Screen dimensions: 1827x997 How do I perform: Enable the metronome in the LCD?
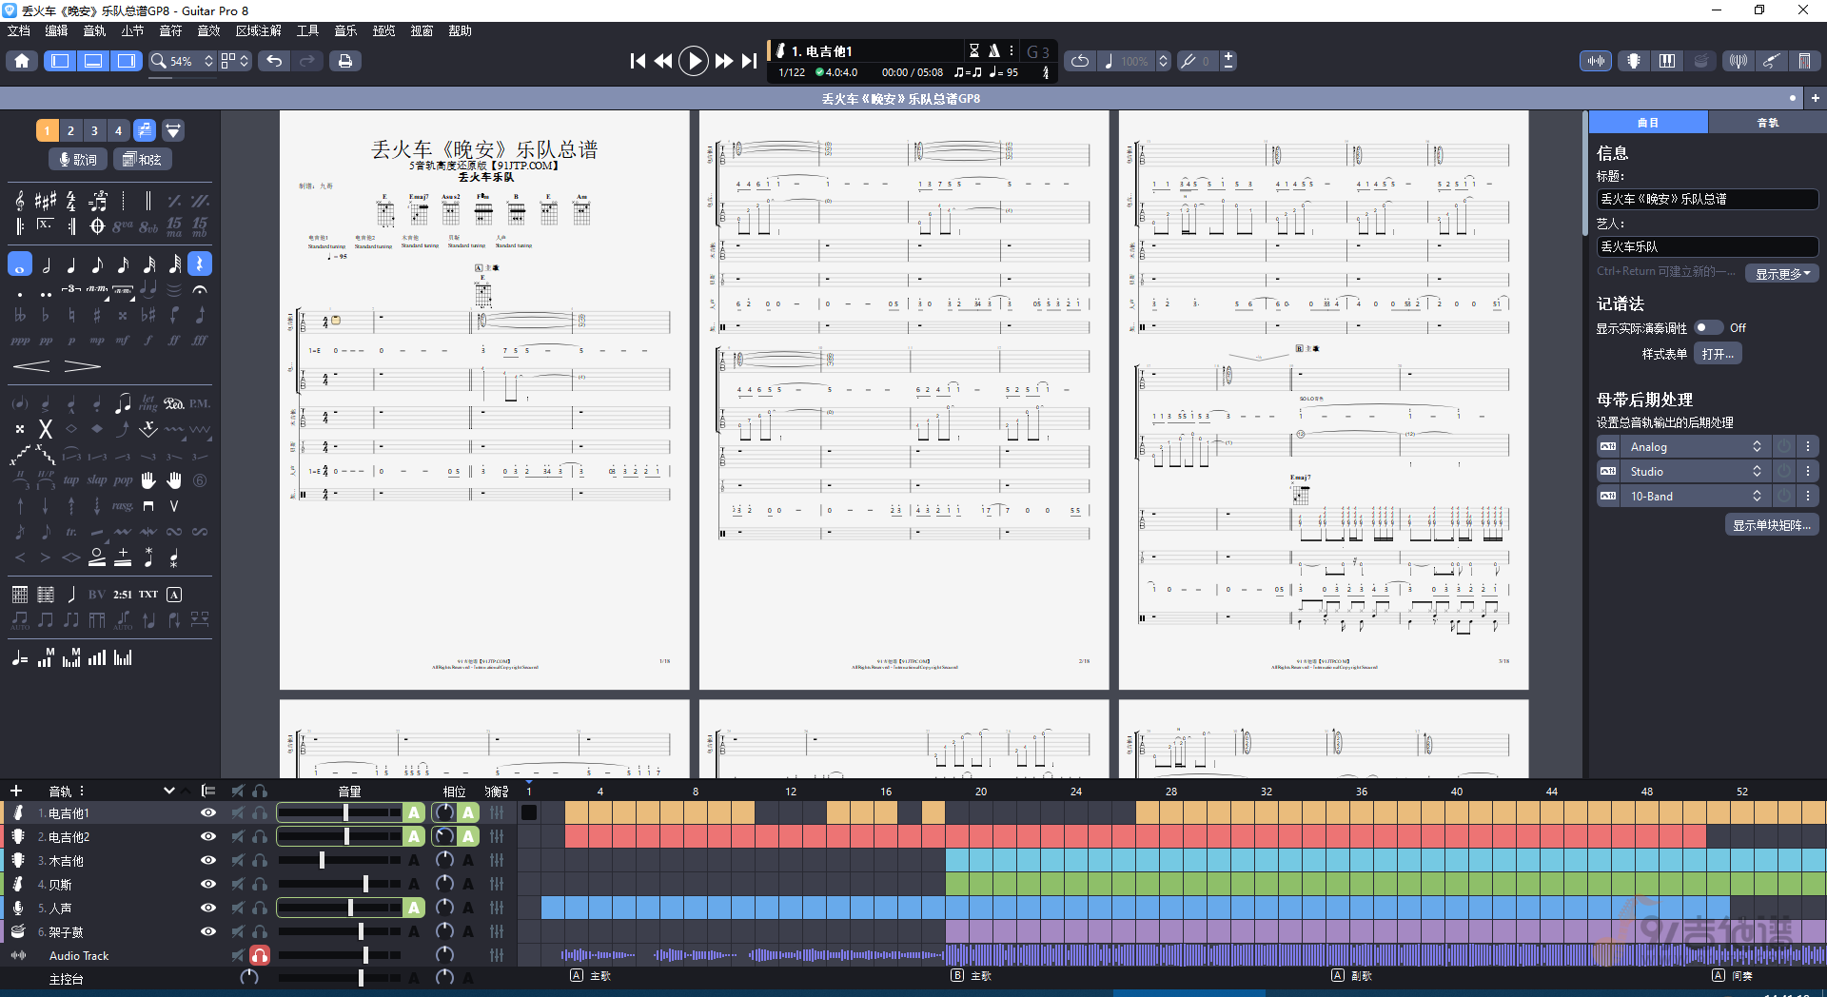click(x=993, y=50)
